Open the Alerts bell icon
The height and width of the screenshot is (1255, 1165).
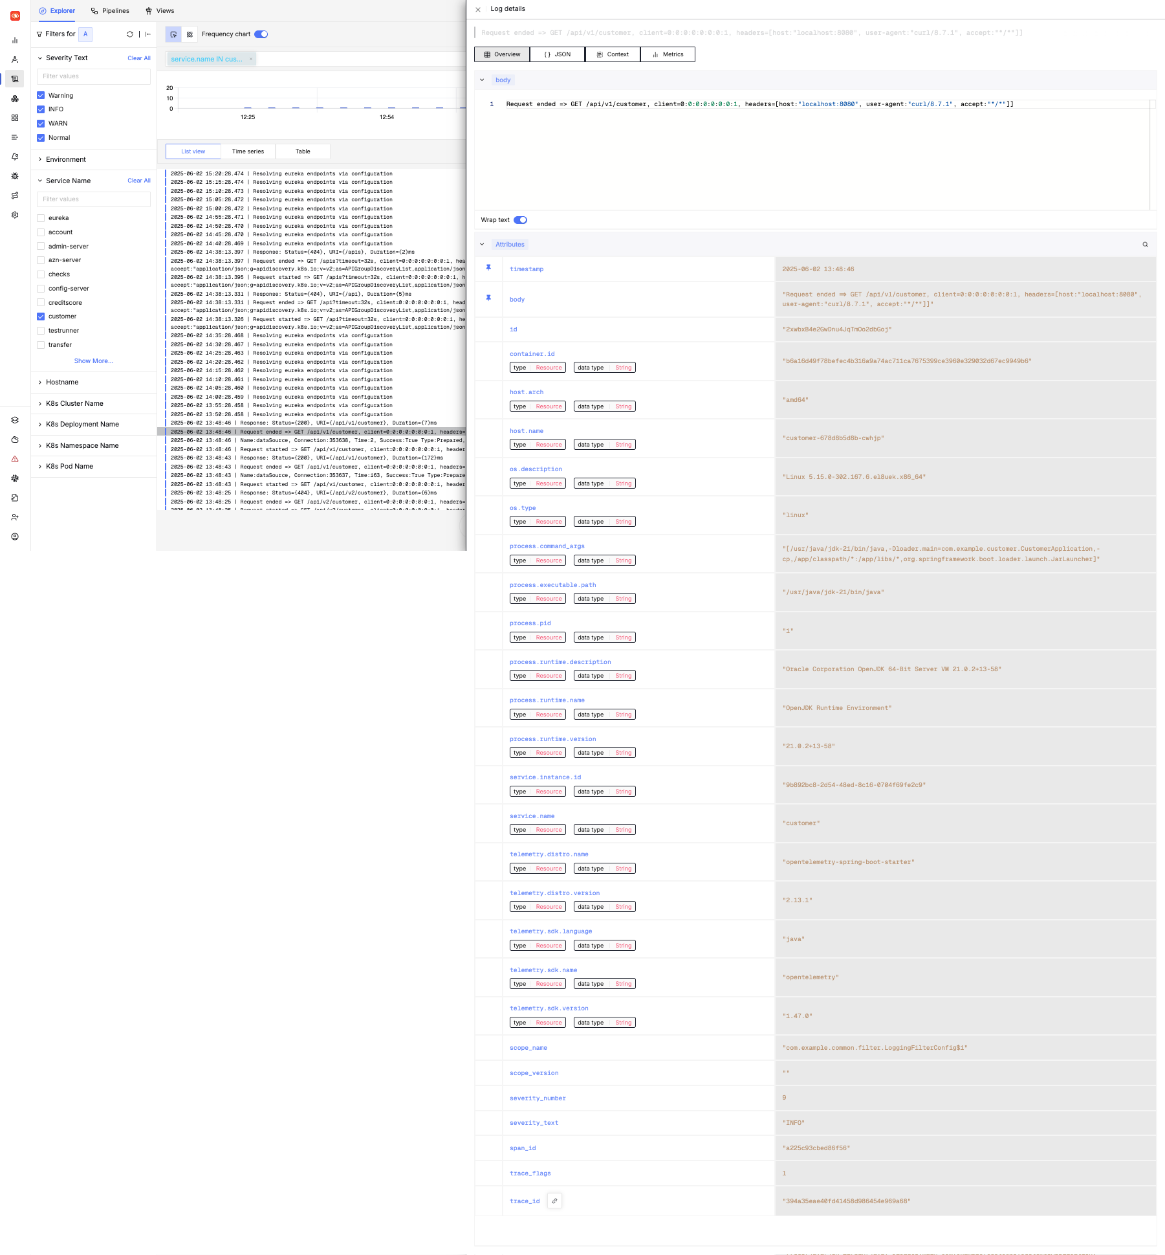tap(15, 156)
